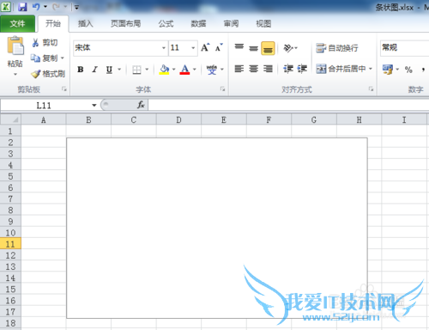Open the font name 宋体 dropdown

coord(164,48)
